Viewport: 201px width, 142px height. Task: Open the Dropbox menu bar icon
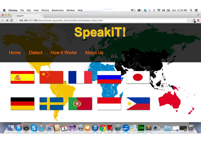pos(145,10)
